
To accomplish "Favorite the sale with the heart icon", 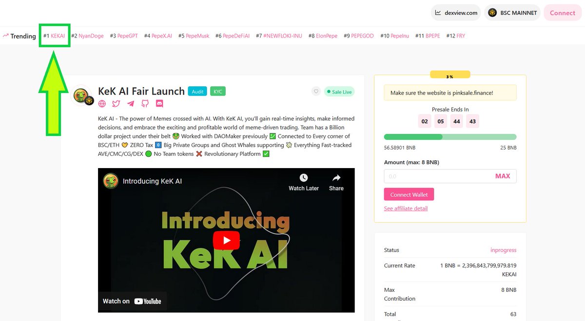I will point(316,92).
